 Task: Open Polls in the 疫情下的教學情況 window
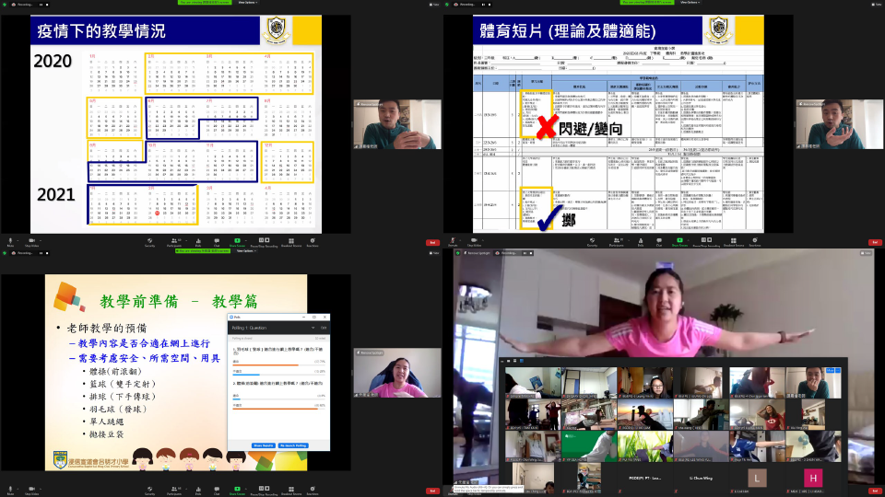click(x=198, y=242)
